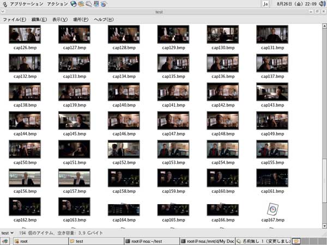Open the volume control speaker icon
327x245 pixels.
point(322,4)
